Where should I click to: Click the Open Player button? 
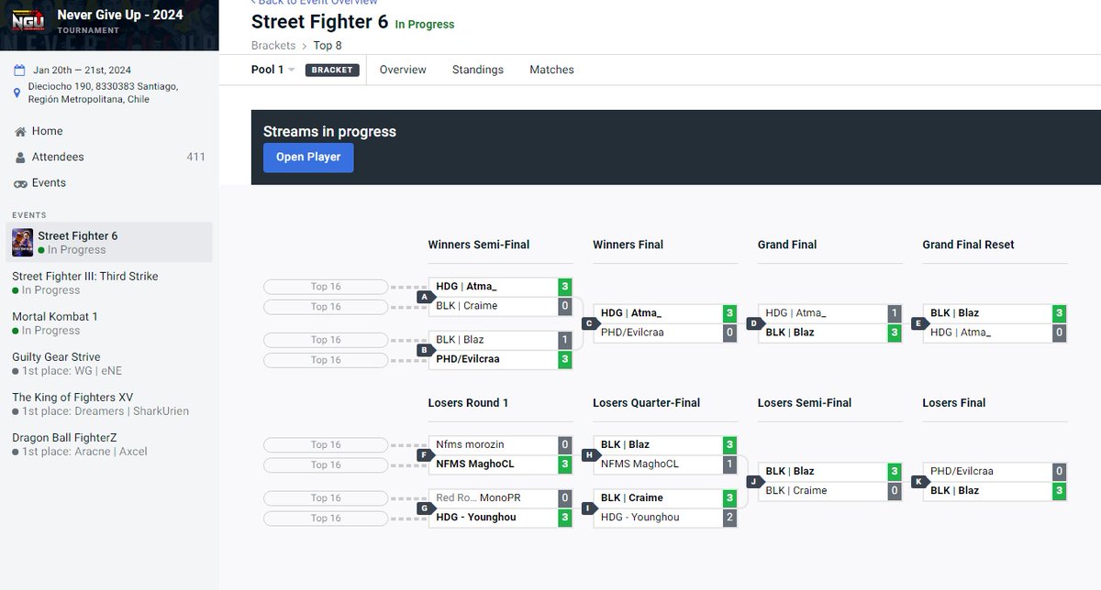[x=308, y=158]
